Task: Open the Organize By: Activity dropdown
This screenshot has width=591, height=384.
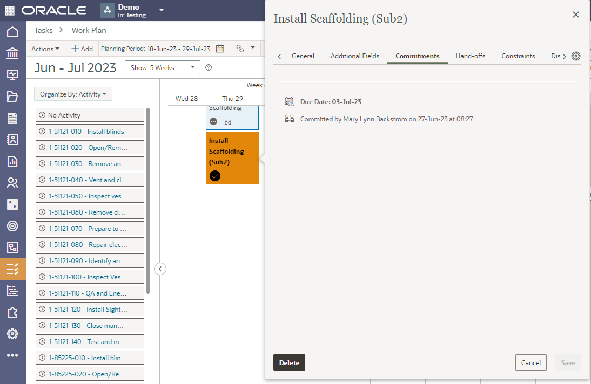Action: (73, 94)
